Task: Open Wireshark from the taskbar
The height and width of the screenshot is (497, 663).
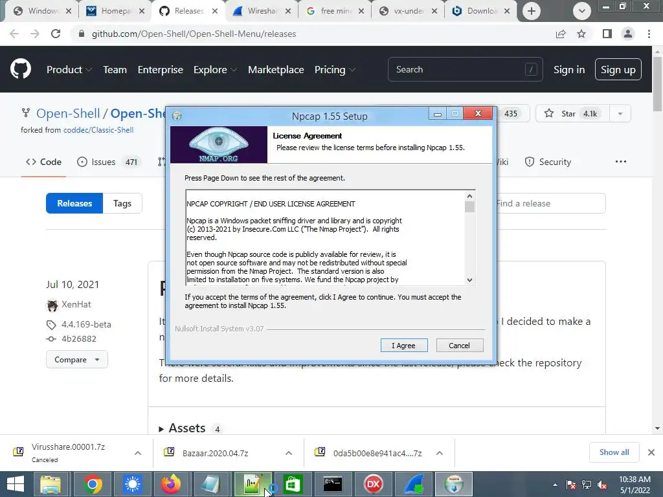Action: point(414,484)
